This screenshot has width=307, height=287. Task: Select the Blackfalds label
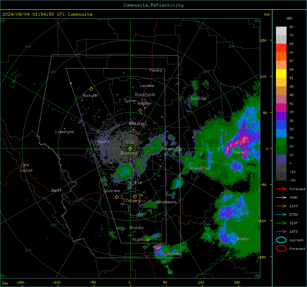click(x=145, y=95)
